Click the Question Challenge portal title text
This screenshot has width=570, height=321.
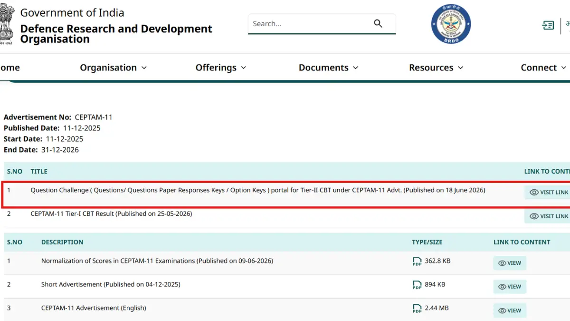[258, 190]
